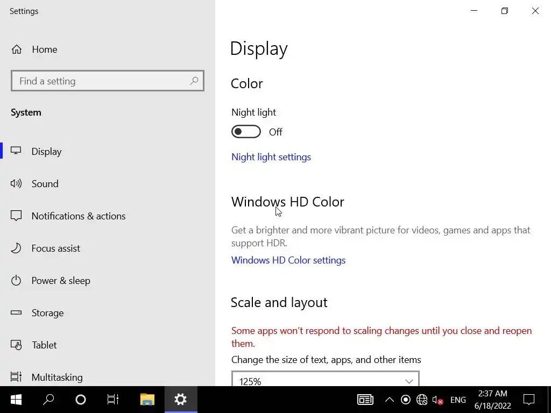Open the text size scaling dropdown showing 125%
Viewport: 551px width, 413px height.
click(x=326, y=379)
